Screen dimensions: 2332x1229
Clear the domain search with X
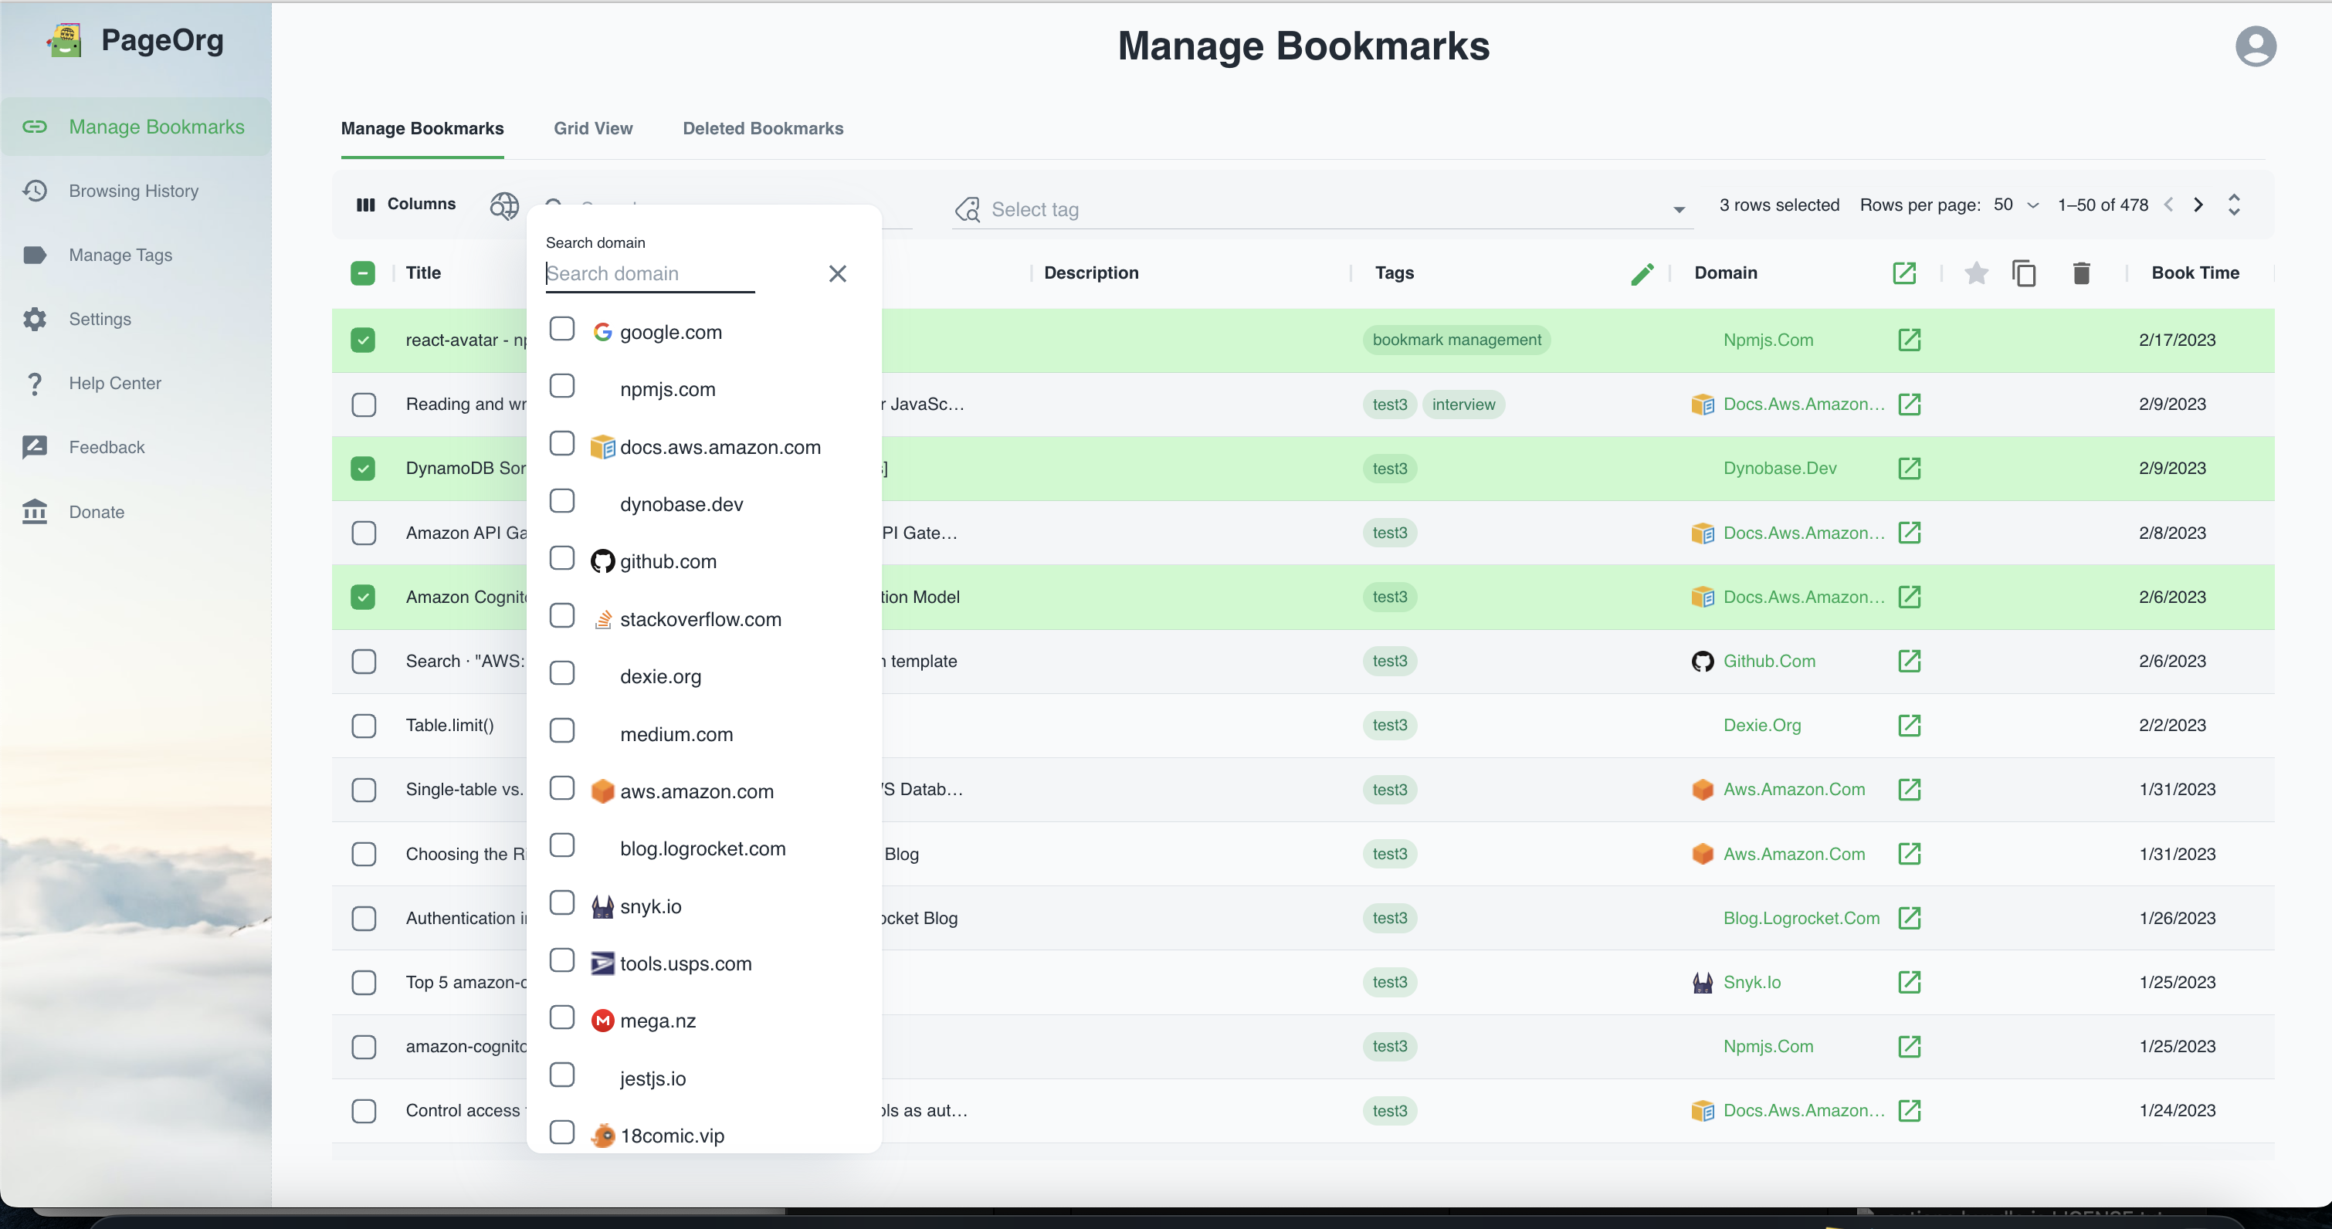[x=837, y=273]
